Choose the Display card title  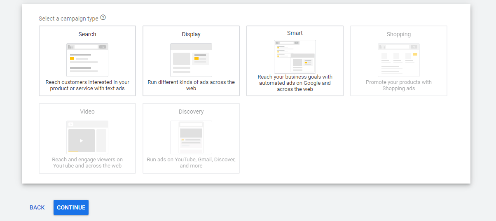[x=191, y=34]
